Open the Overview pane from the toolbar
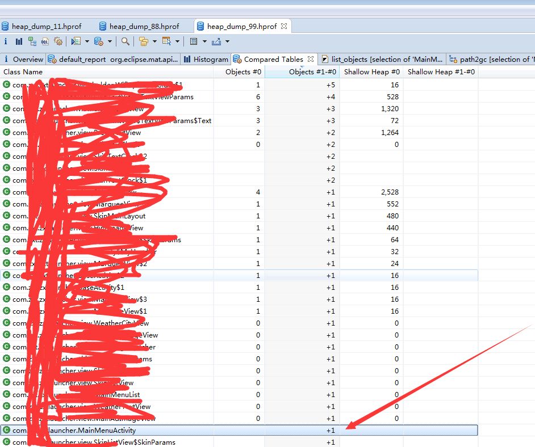 [6, 41]
